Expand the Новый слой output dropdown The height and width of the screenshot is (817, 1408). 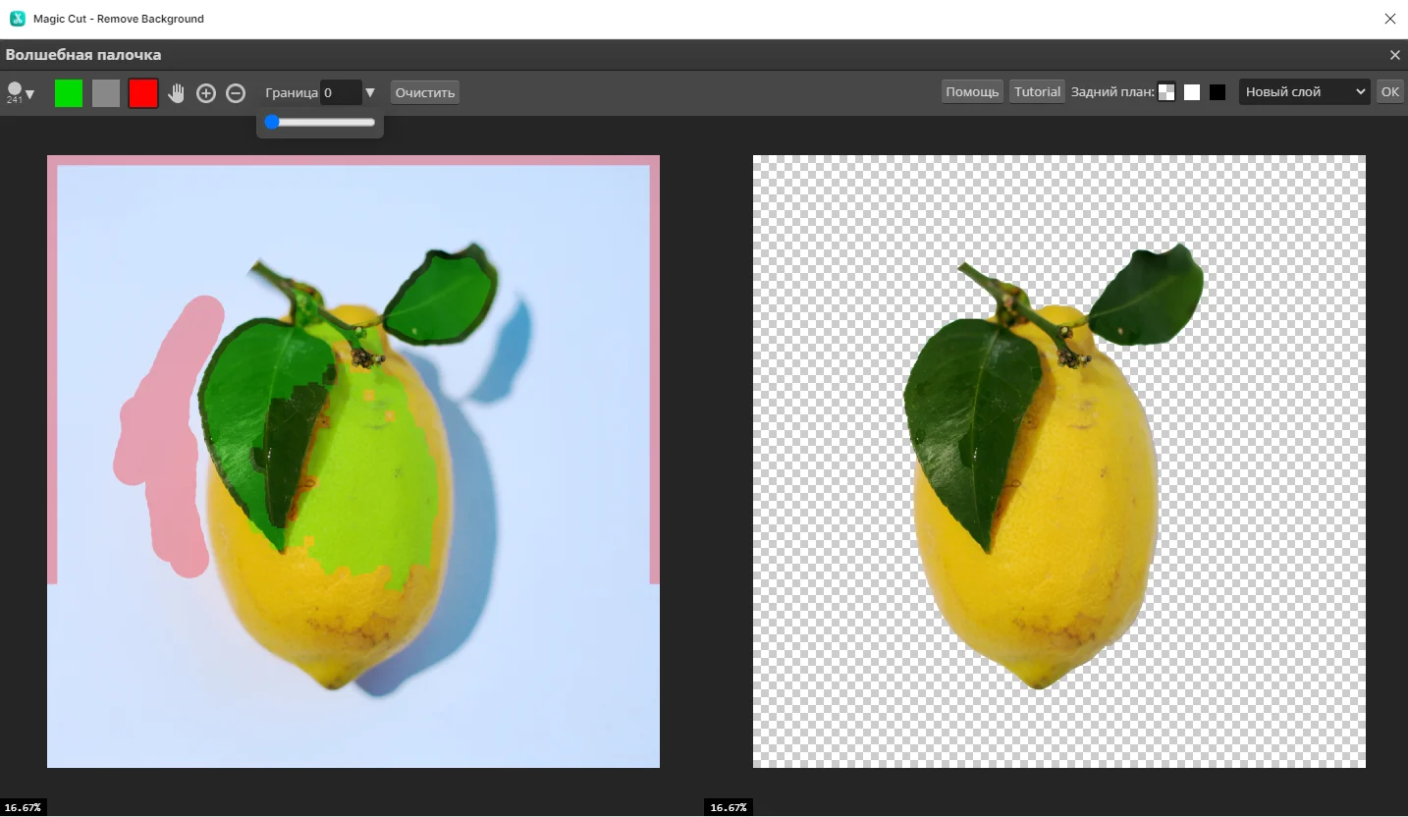coord(1304,91)
